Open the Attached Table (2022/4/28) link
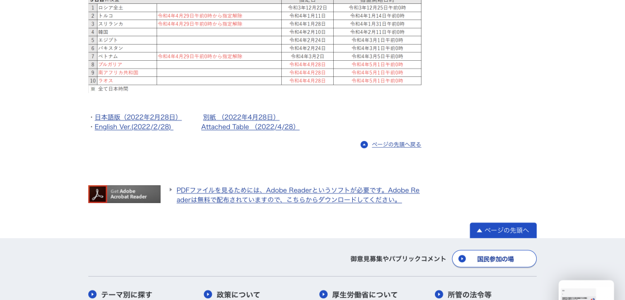 (250, 127)
